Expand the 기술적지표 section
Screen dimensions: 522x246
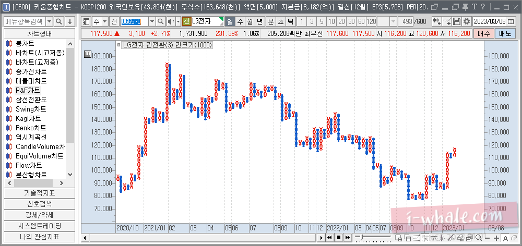[x=39, y=193]
